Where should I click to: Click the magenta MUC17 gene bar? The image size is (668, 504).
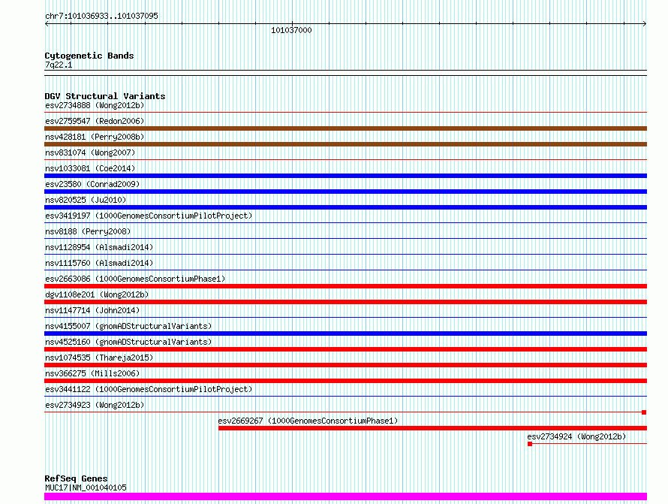[x=345, y=496]
